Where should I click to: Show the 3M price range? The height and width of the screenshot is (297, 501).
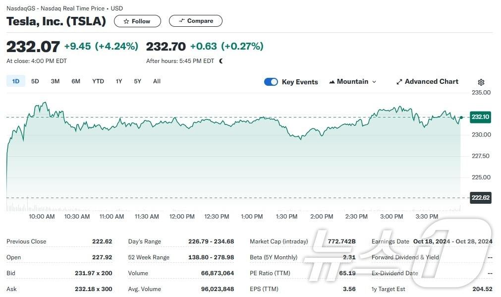coord(55,81)
